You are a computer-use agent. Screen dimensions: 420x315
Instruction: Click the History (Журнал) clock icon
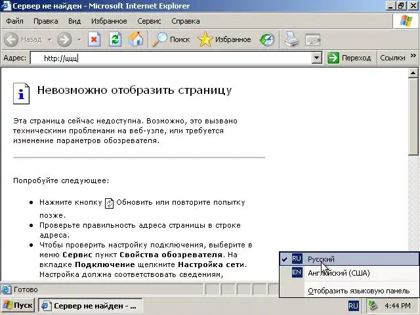[267, 39]
